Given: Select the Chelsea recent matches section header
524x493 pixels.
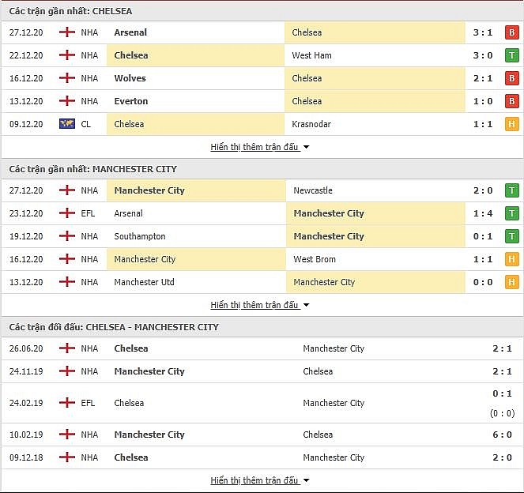Looking at the screenshot, I should (71, 11).
